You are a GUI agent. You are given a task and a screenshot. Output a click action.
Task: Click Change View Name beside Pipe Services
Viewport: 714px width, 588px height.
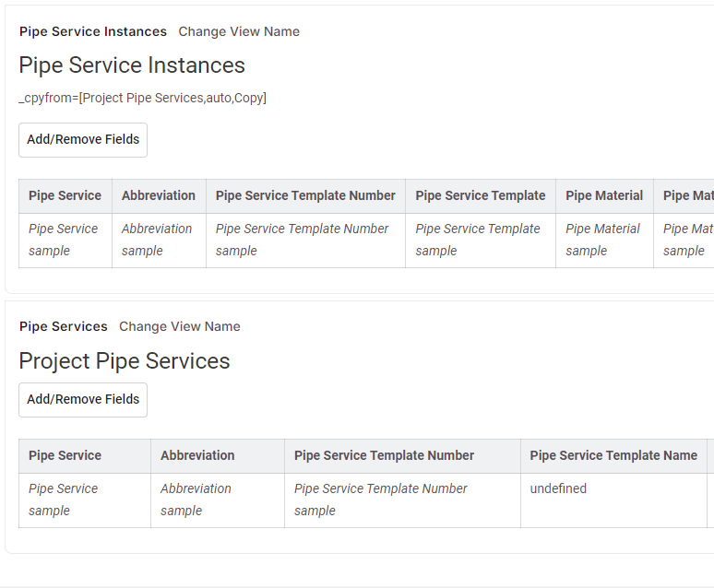pos(180,326)
